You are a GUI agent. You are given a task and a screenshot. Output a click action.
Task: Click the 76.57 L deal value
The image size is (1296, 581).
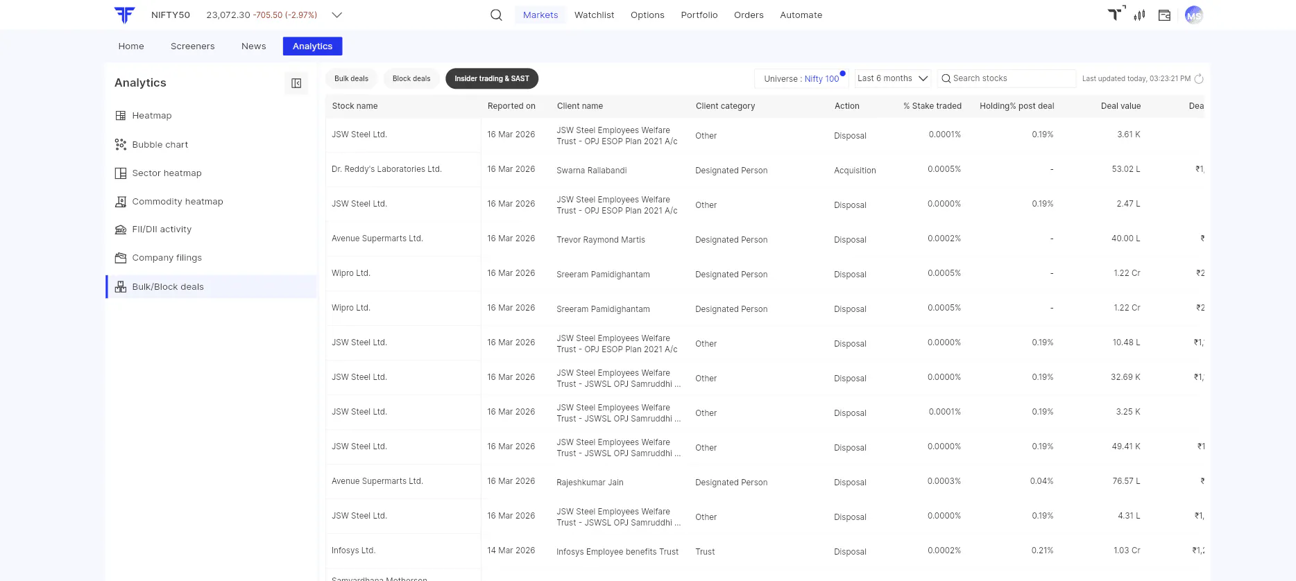point(1126,481)
